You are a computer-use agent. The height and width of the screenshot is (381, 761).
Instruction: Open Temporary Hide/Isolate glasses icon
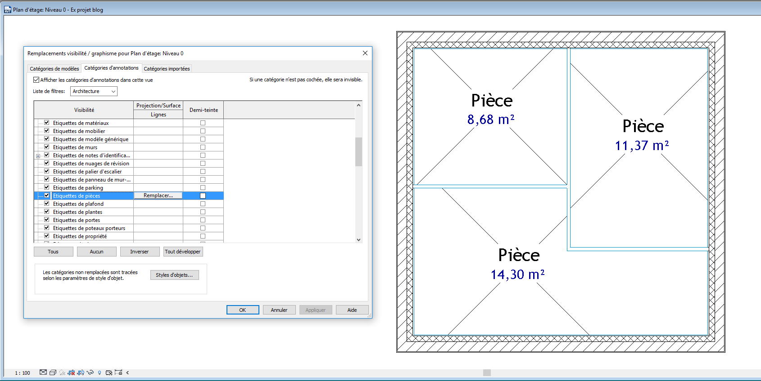90,372
